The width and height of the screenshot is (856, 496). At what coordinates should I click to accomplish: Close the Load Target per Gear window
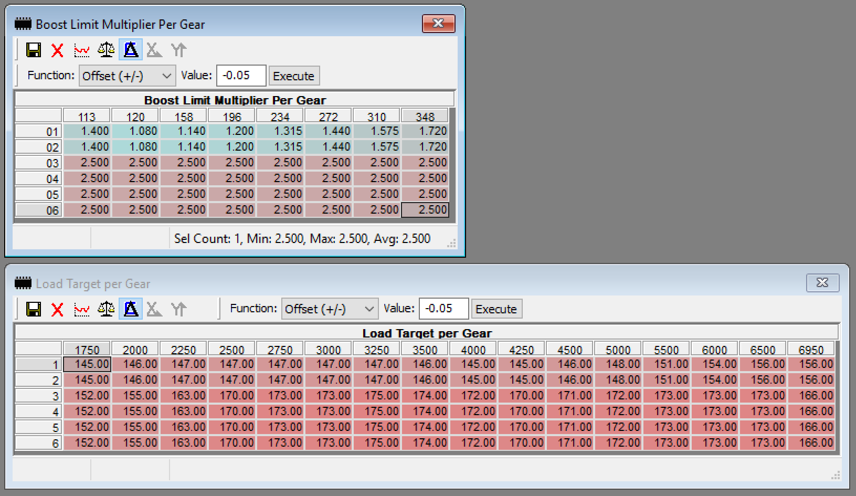point(822,282)
